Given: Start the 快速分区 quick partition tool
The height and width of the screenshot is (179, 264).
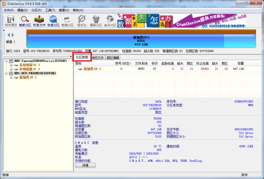Looking at the screenshot, I should click(54, 21).
